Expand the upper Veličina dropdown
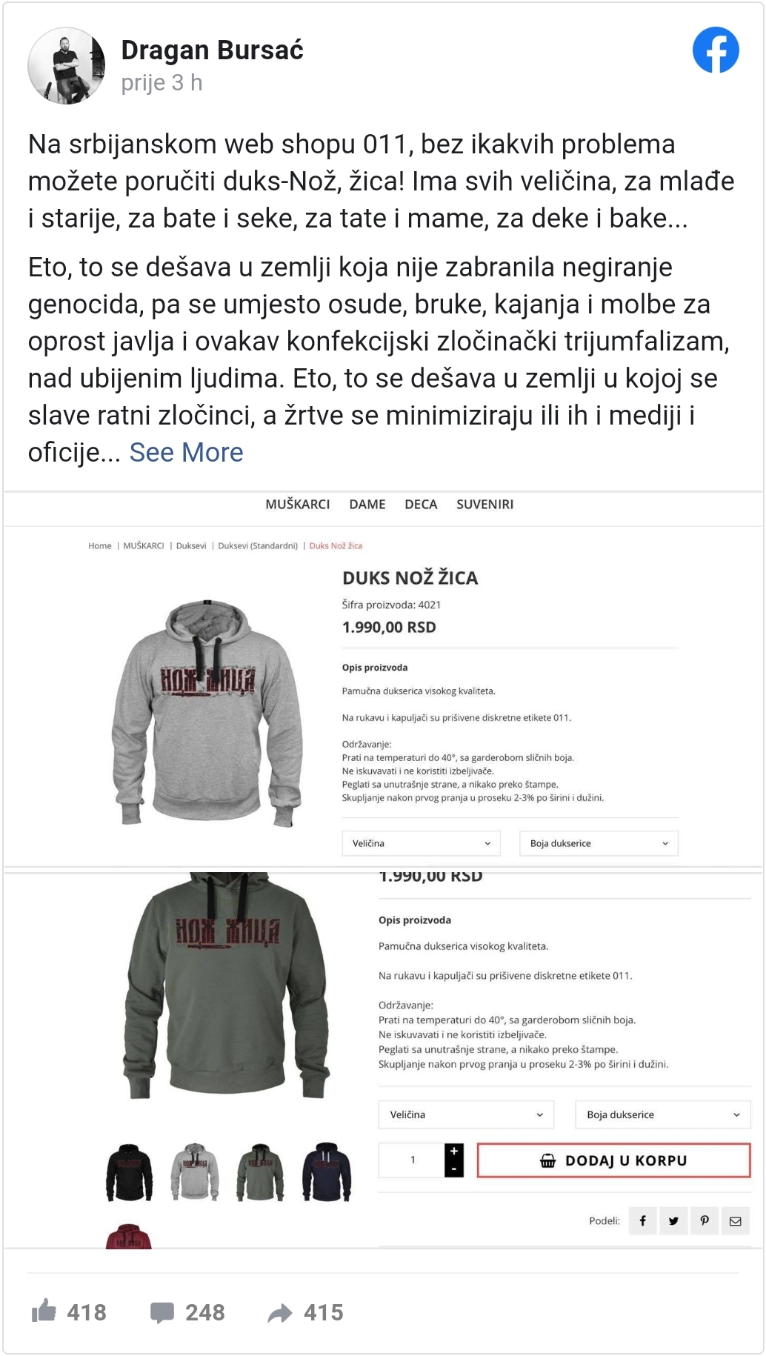The image size is (766, 1356). point(421,843)
